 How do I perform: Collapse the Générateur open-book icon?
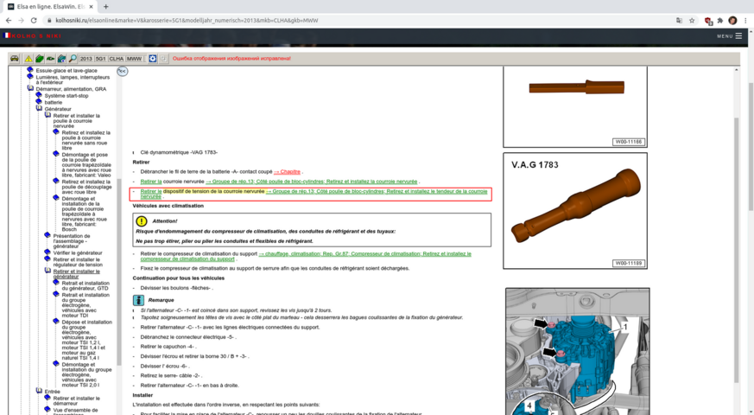tap(39, 108)
